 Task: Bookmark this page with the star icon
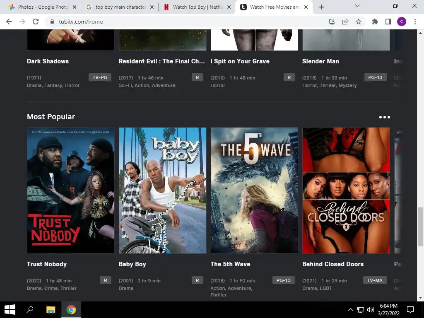359,22
